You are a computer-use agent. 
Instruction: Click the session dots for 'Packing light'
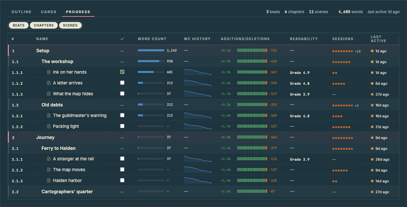341,127
